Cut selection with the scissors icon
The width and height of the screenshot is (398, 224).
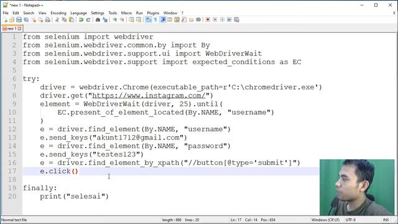point(57,20)
